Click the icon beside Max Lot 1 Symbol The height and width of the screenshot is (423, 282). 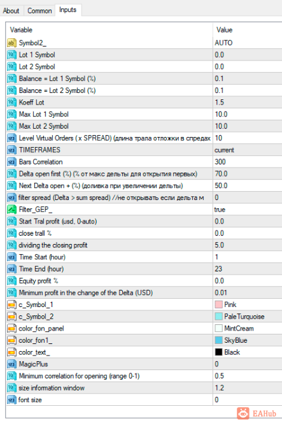(11, 114)
